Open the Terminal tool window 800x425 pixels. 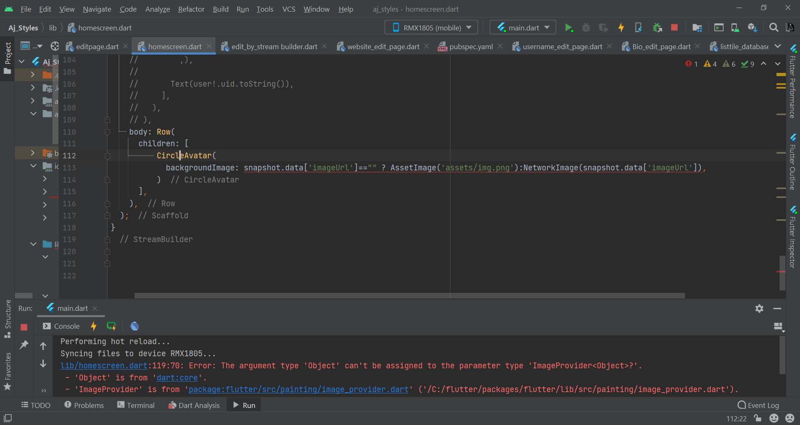[136, 405]
